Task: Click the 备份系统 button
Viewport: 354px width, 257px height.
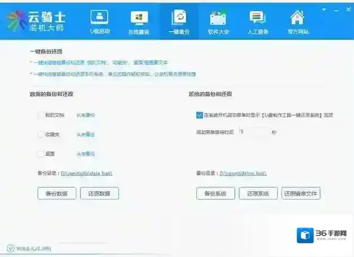Action: point(215,193)
